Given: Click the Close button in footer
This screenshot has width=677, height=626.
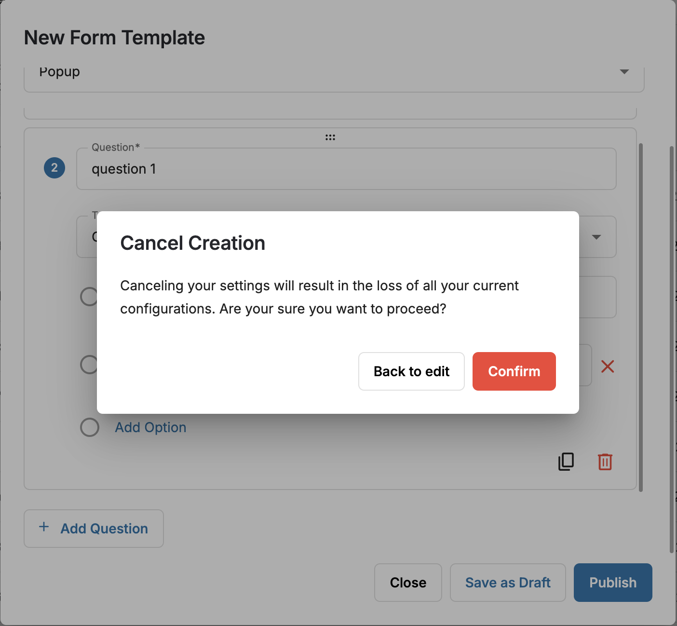Looking at the screenshot, I should click(x=408, y=583).
